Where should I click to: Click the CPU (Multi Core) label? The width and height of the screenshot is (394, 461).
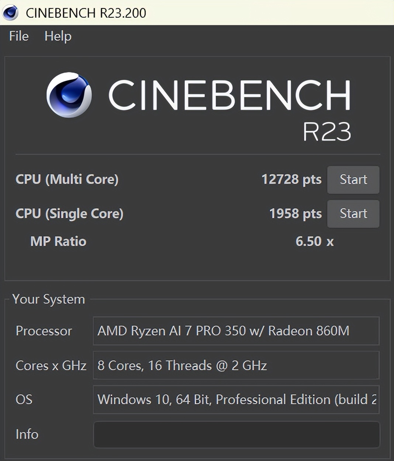click(x=67, y=180)
